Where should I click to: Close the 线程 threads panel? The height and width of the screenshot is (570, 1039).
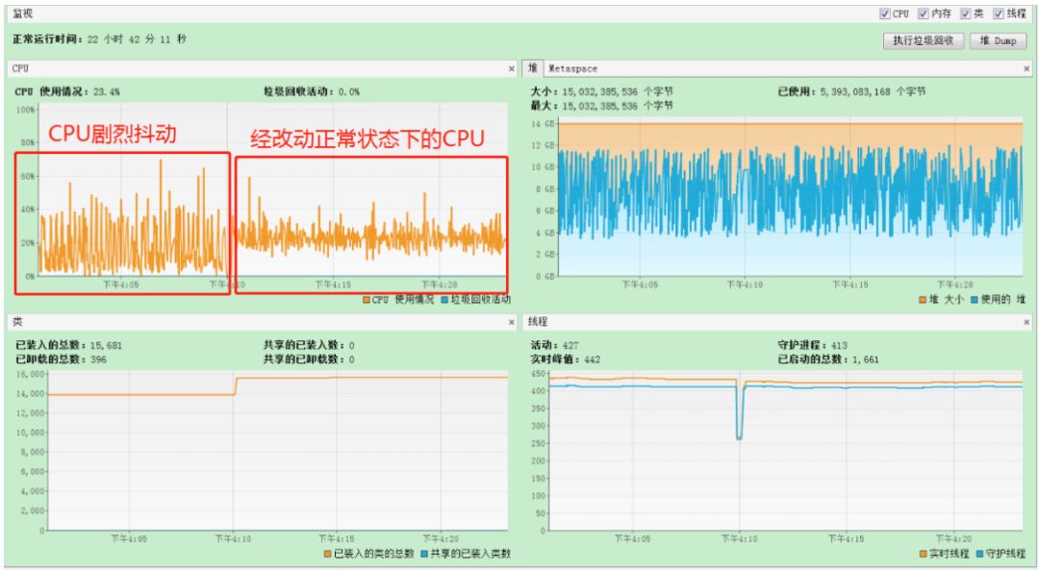pyautogui.click(x=1026, y=322)
